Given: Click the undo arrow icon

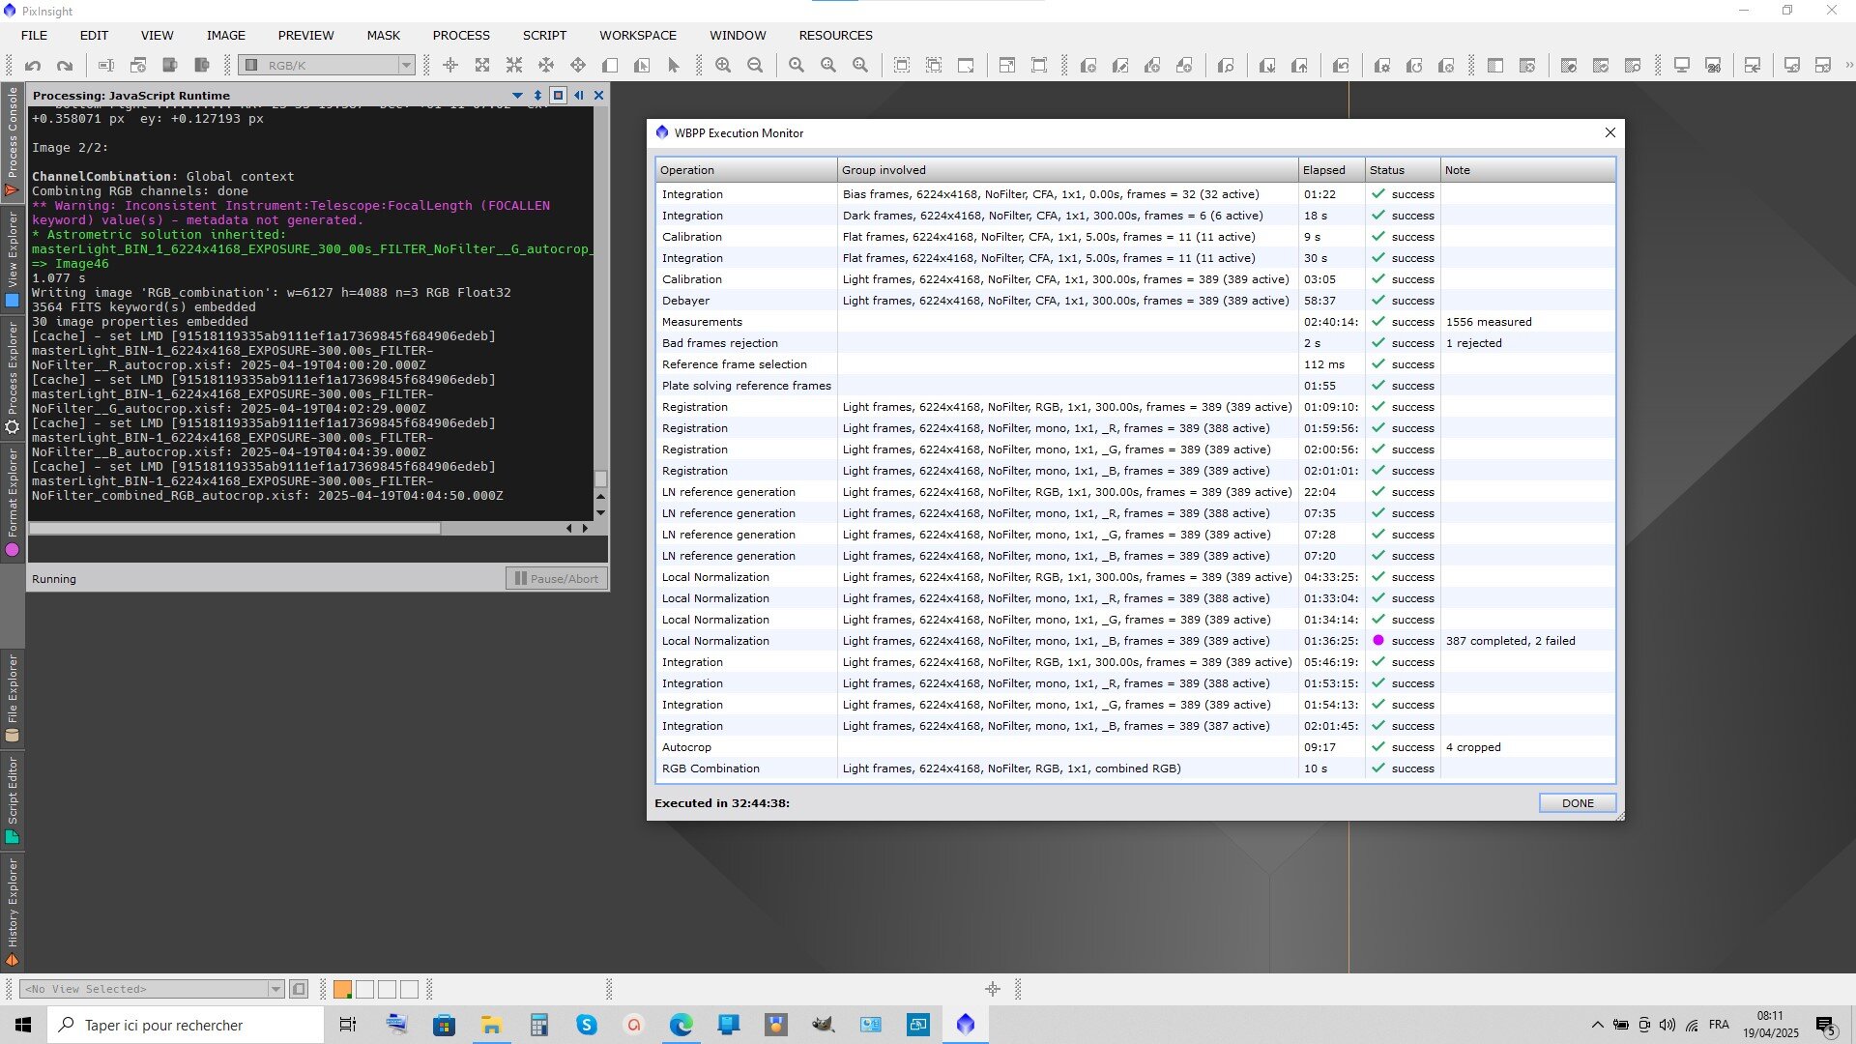Looking at the screenshot, I should [33, 66].
